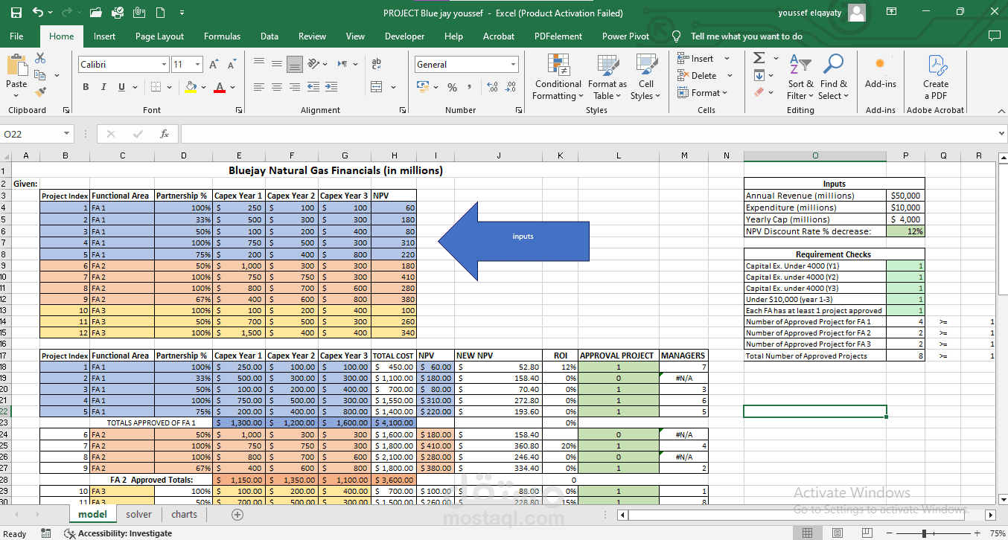This screenshot has width=1008, height=540.
Task: Click Sort & Filter button
Action: click(800, 77)
